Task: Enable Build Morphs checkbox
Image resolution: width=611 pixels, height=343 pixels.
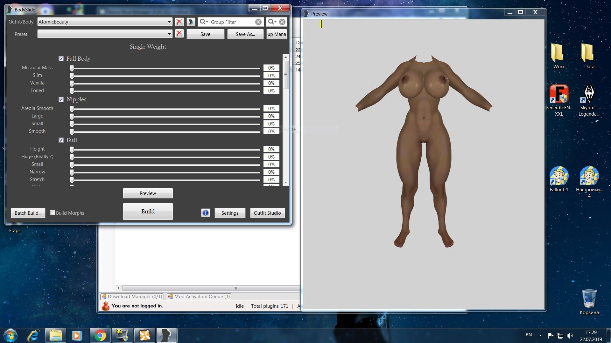Action: tap(53, 213)
